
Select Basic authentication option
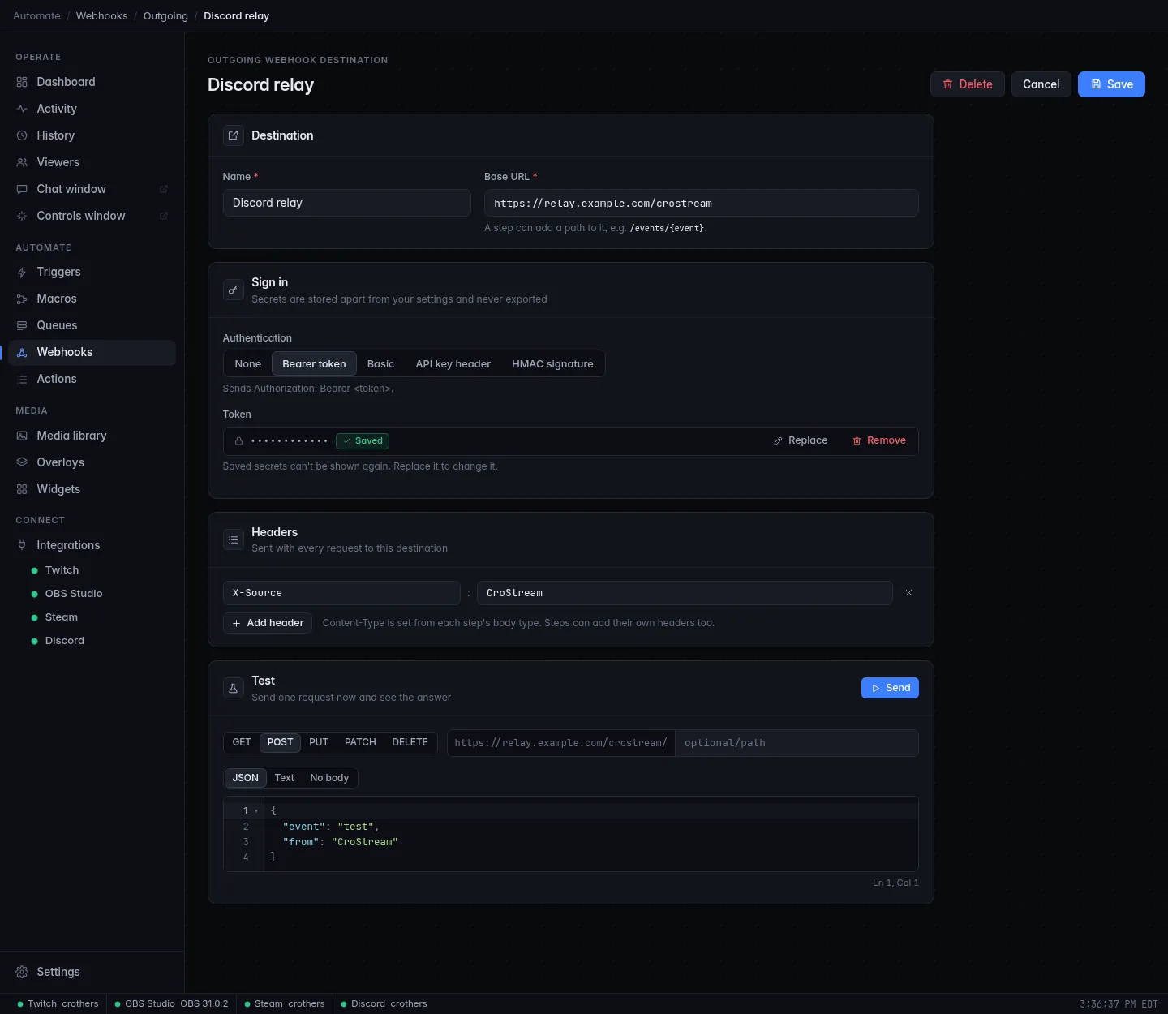380,364
